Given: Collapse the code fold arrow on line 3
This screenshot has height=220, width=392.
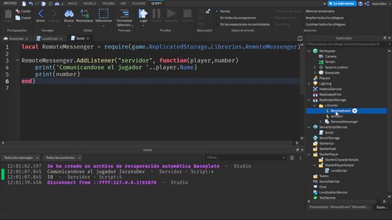Looking at the screenshot, I should pyautogui.click(x=18, y=60).
